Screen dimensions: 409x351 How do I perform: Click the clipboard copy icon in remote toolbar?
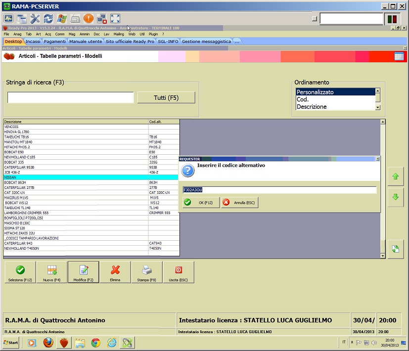point(22,19)
